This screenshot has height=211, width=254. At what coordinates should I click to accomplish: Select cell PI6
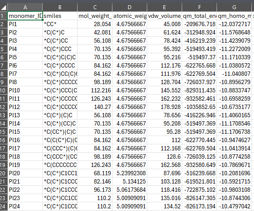25,65
